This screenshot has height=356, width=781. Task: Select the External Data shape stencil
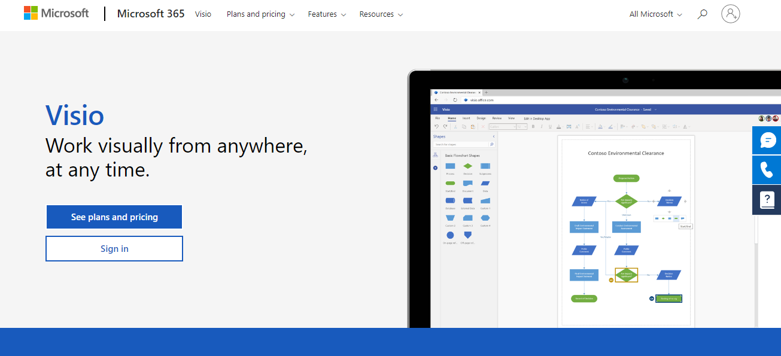467,200
